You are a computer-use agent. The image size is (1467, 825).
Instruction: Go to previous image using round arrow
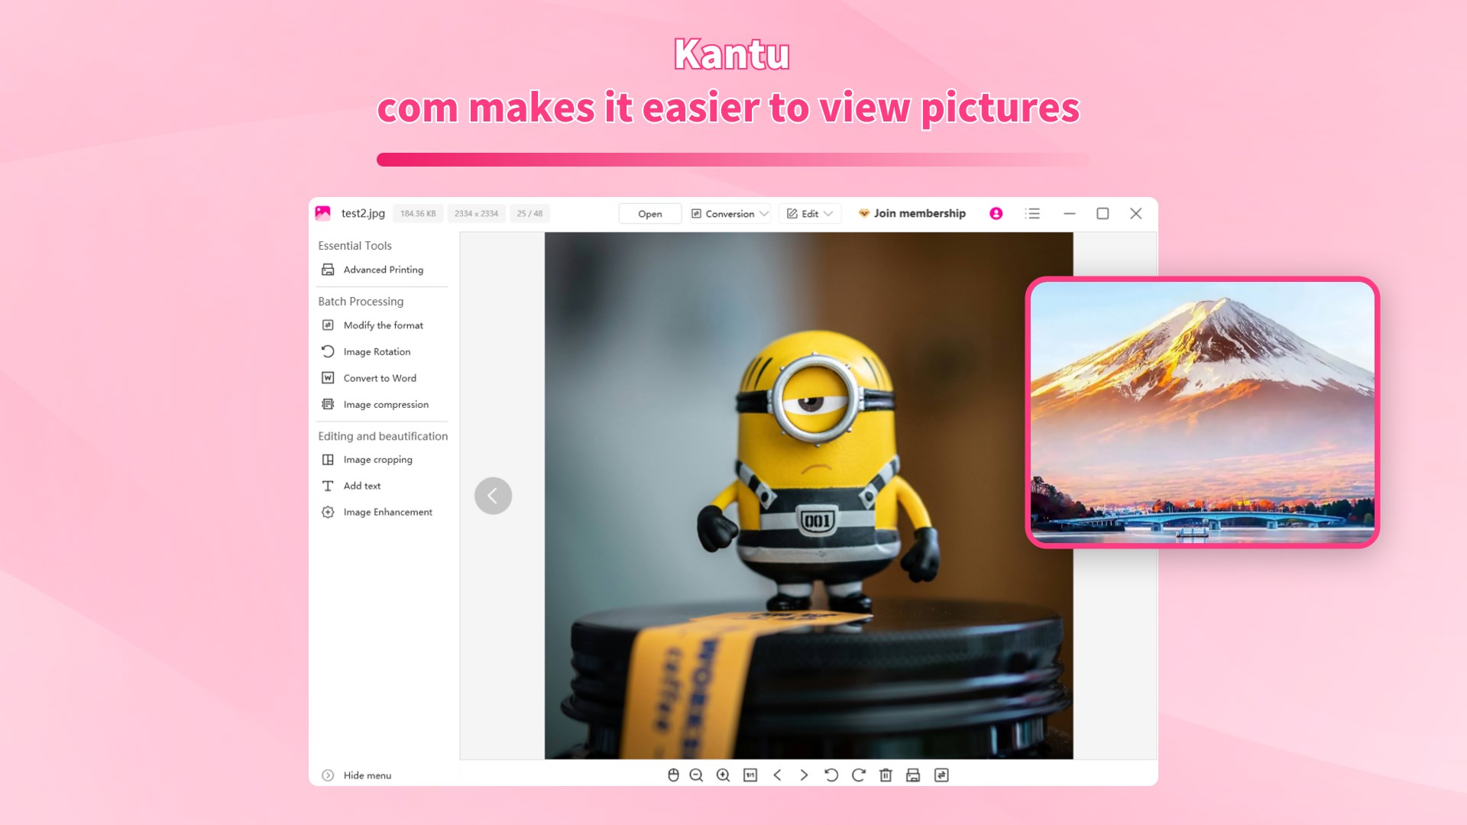pos(493,496)
